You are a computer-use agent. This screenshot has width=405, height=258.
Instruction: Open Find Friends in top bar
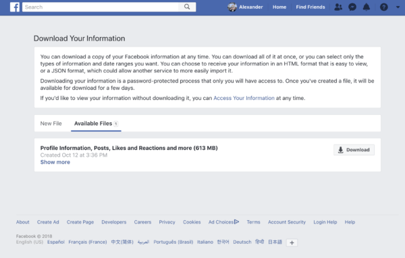click(x=310, y=7)
